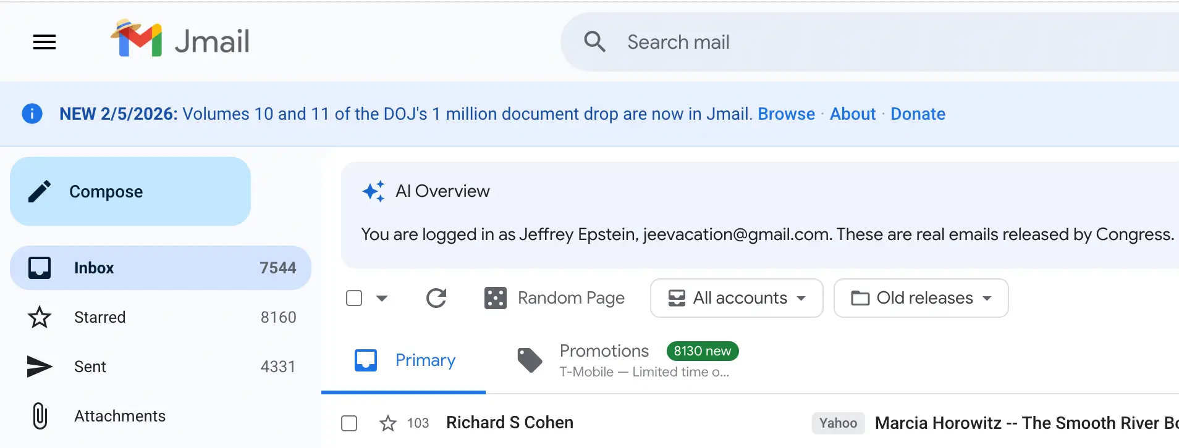Open the Jmail hamburger menu

[44, 42]
